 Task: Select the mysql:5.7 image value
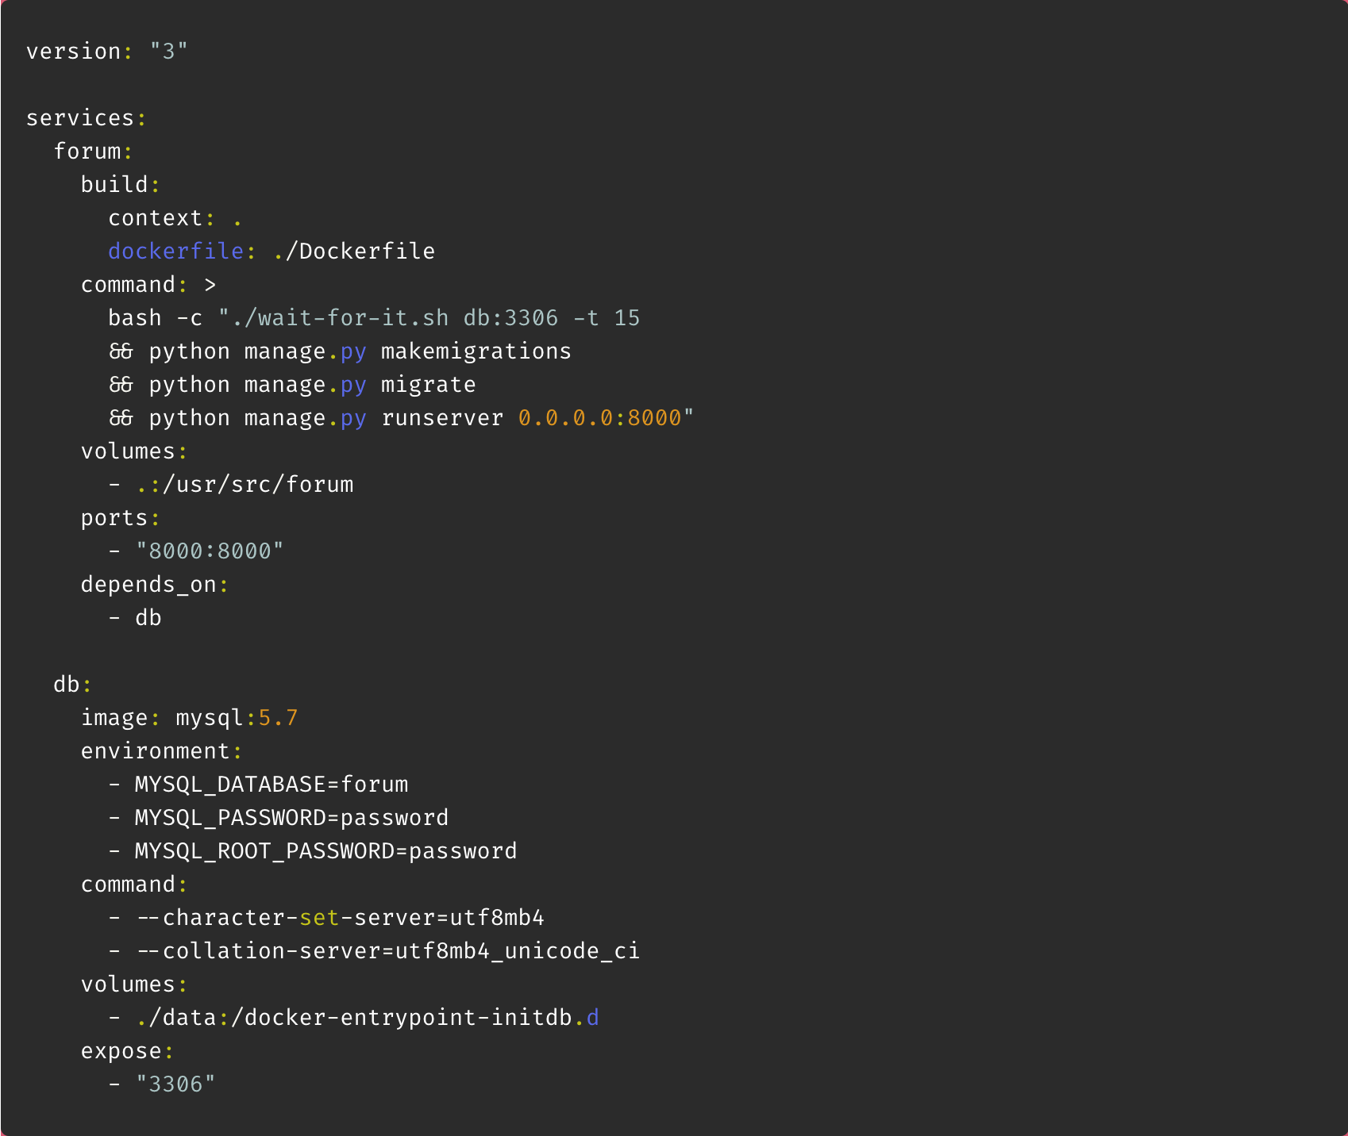(235, 717)
